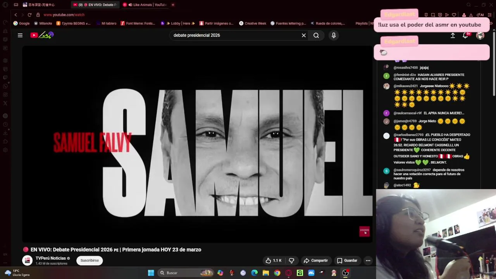Open the Группа BEGINS bookmark
496x279 pixels.
coord(73,23)
